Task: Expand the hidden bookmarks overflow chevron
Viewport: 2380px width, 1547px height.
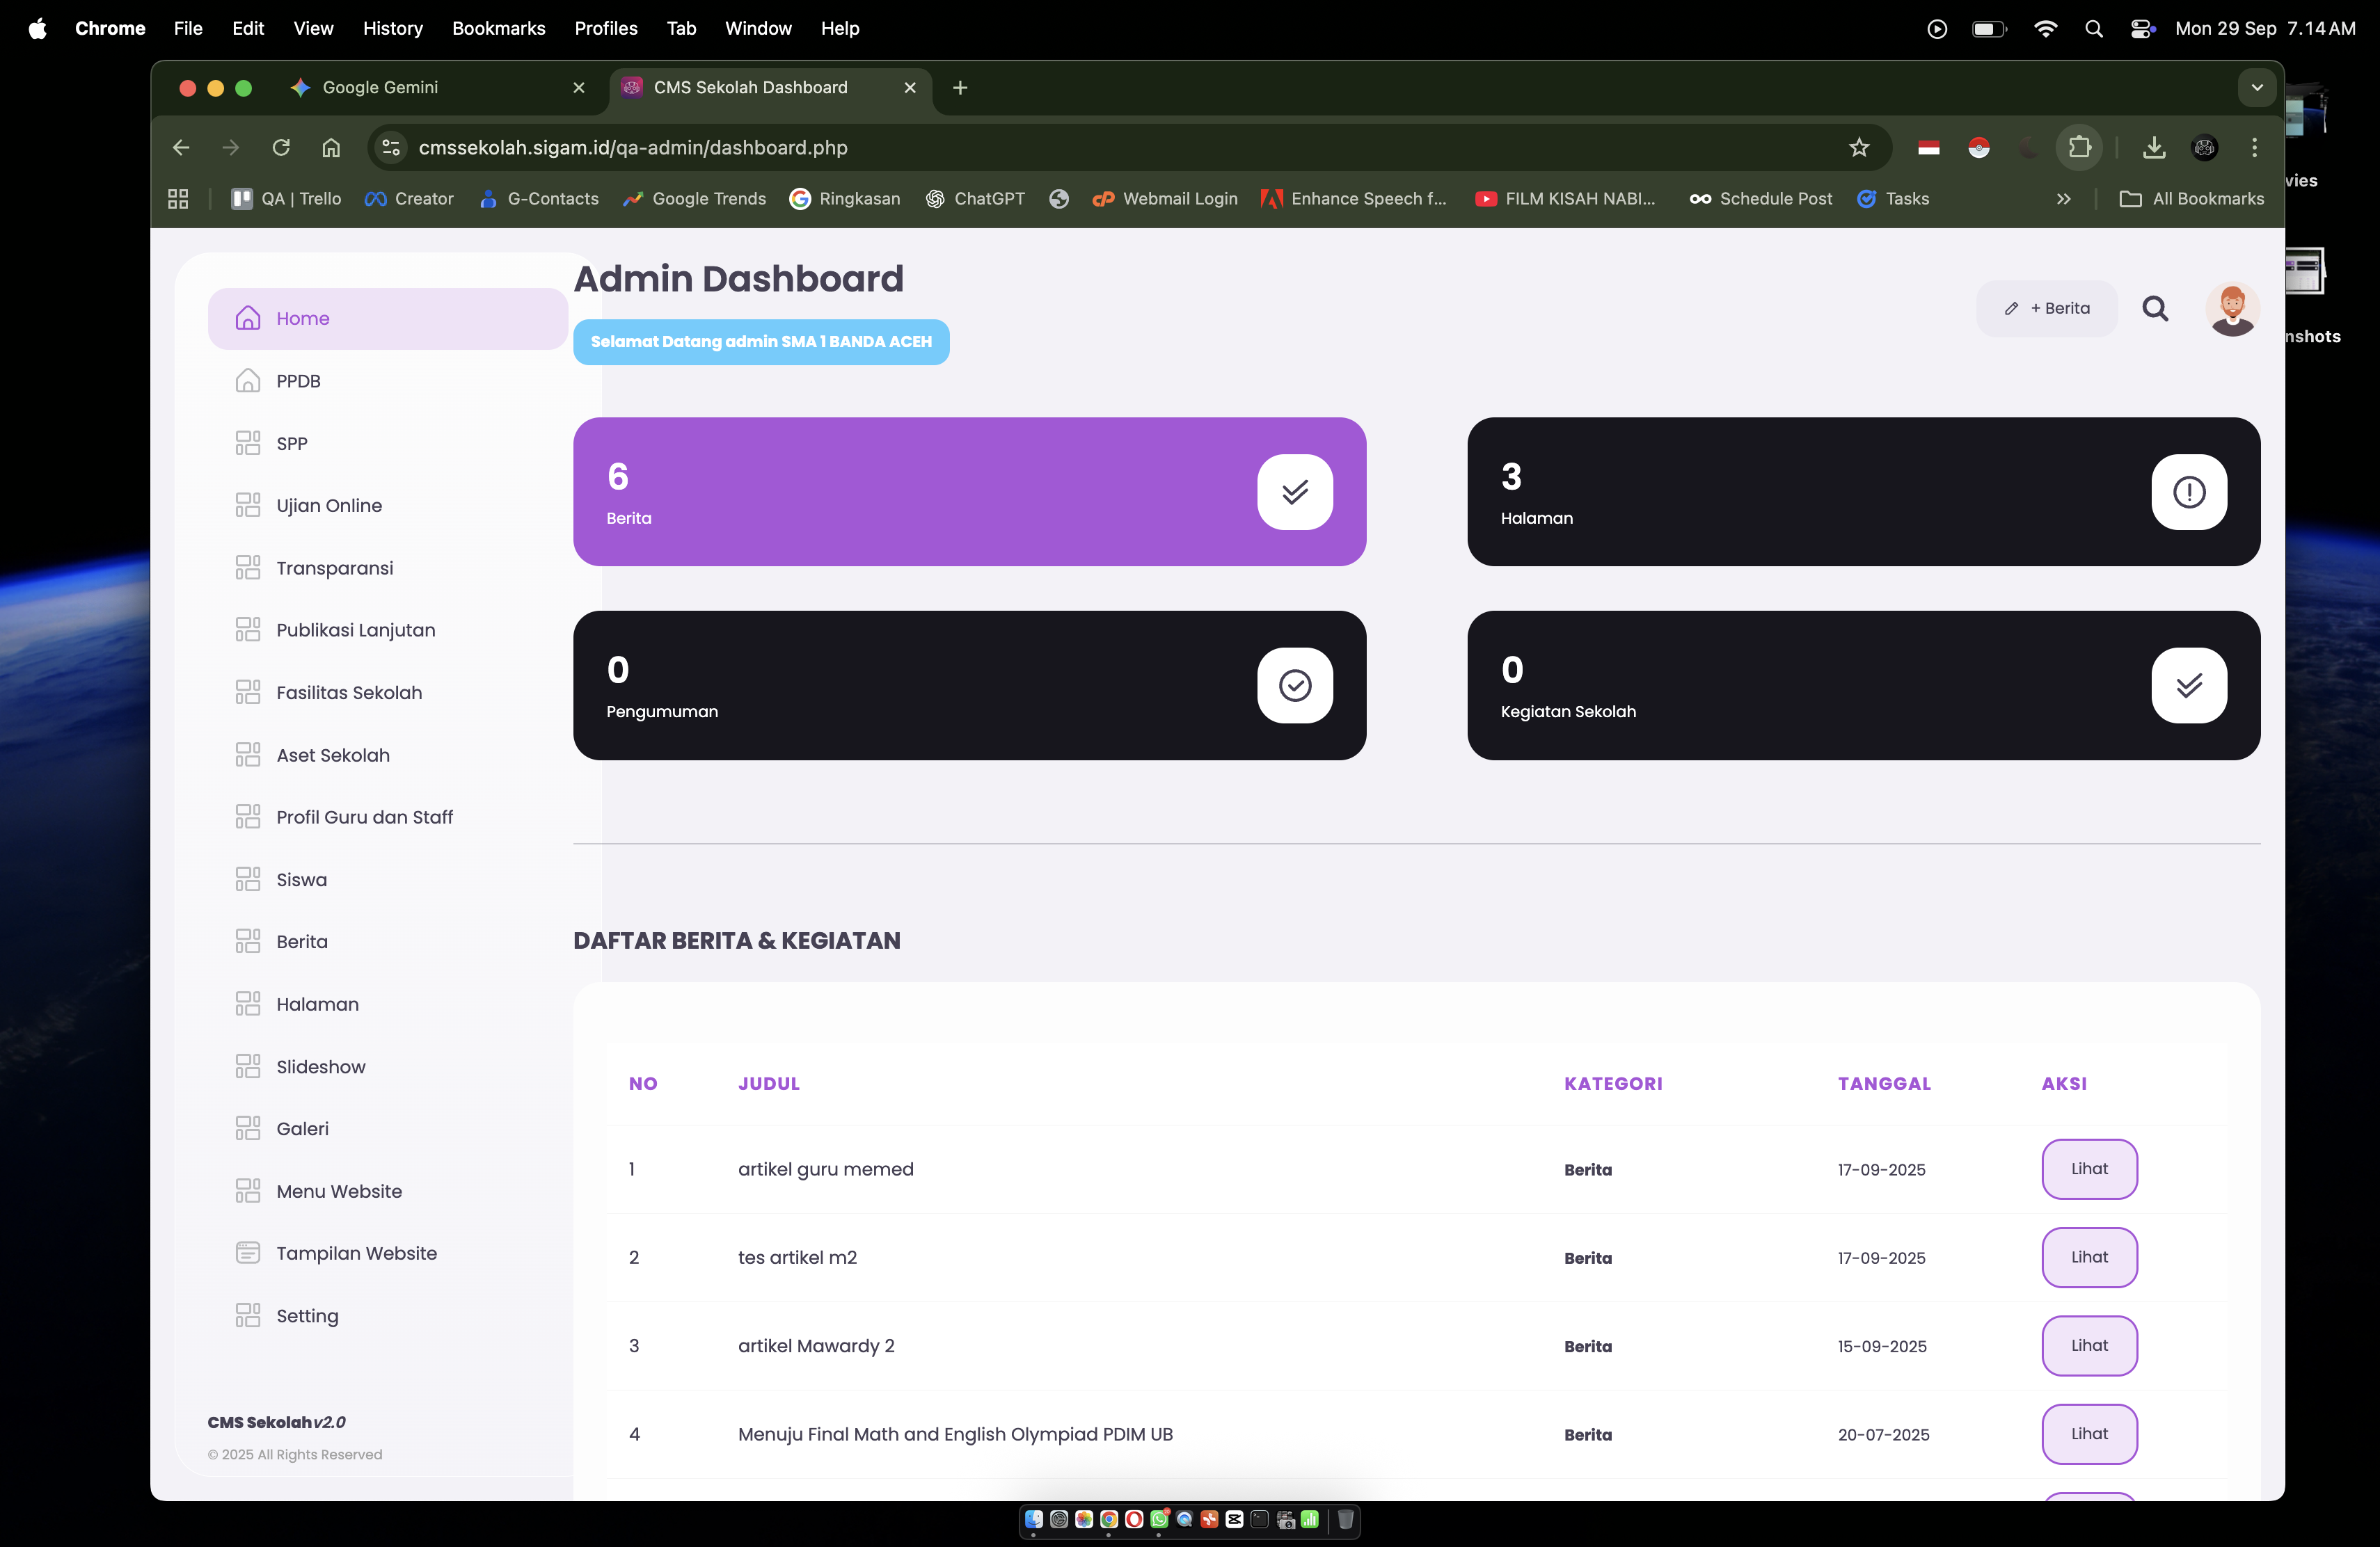Action: (x=2064, y=199)
